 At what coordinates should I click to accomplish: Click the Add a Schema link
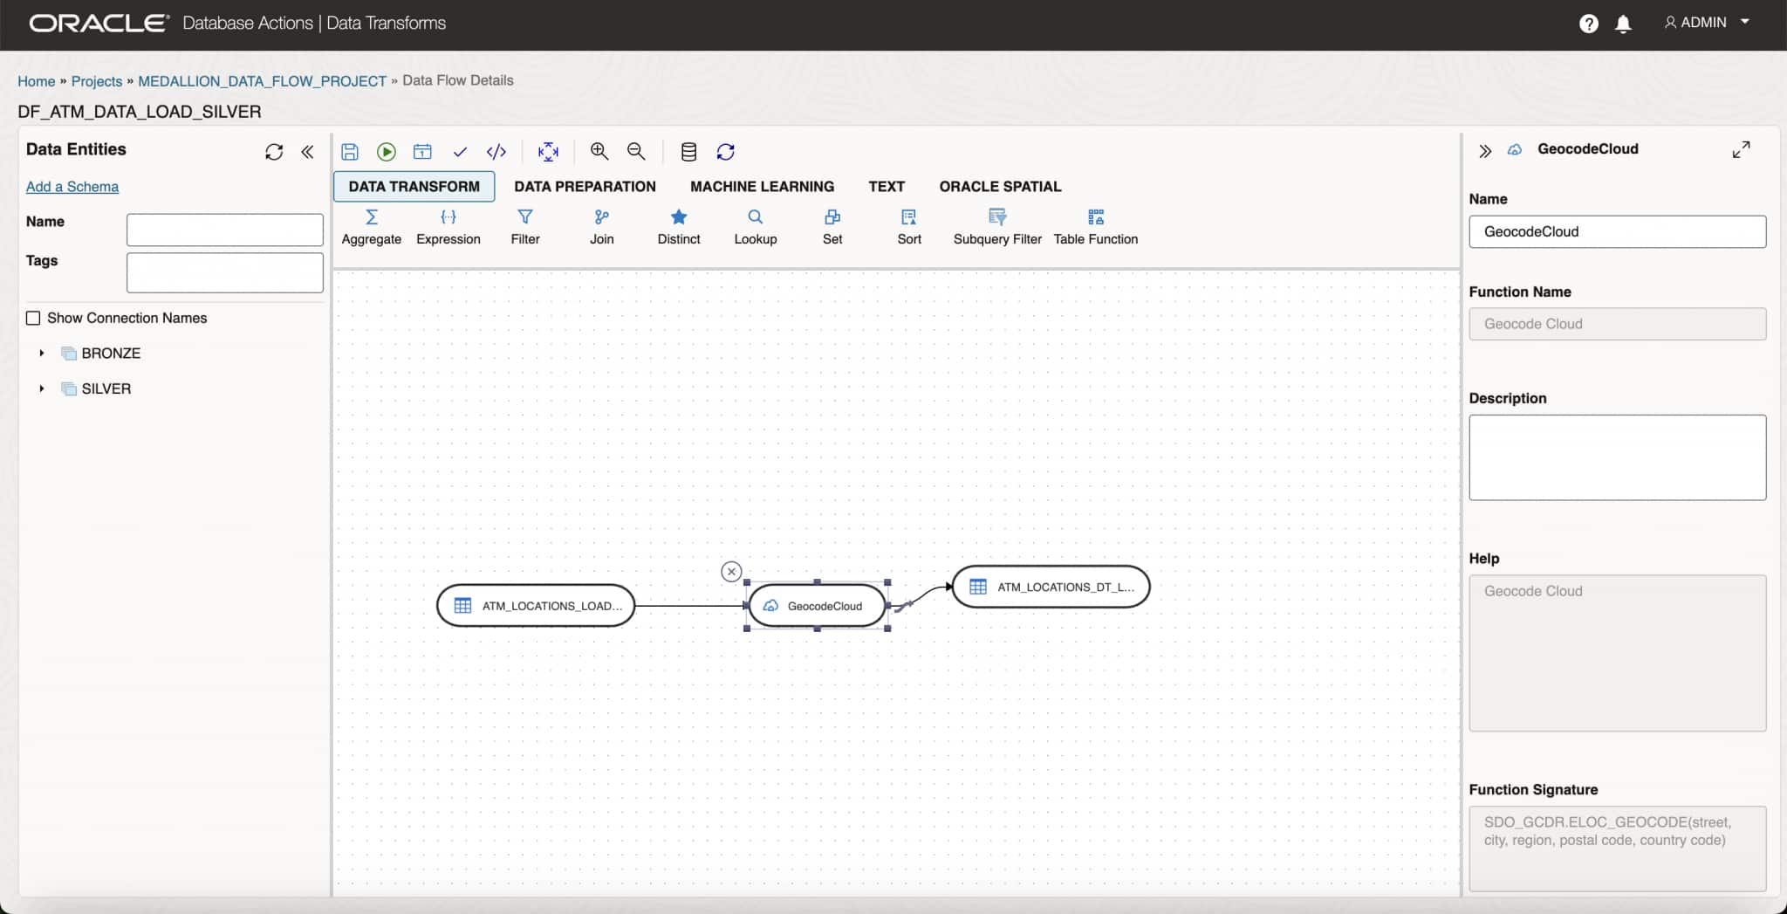[72, 187]
